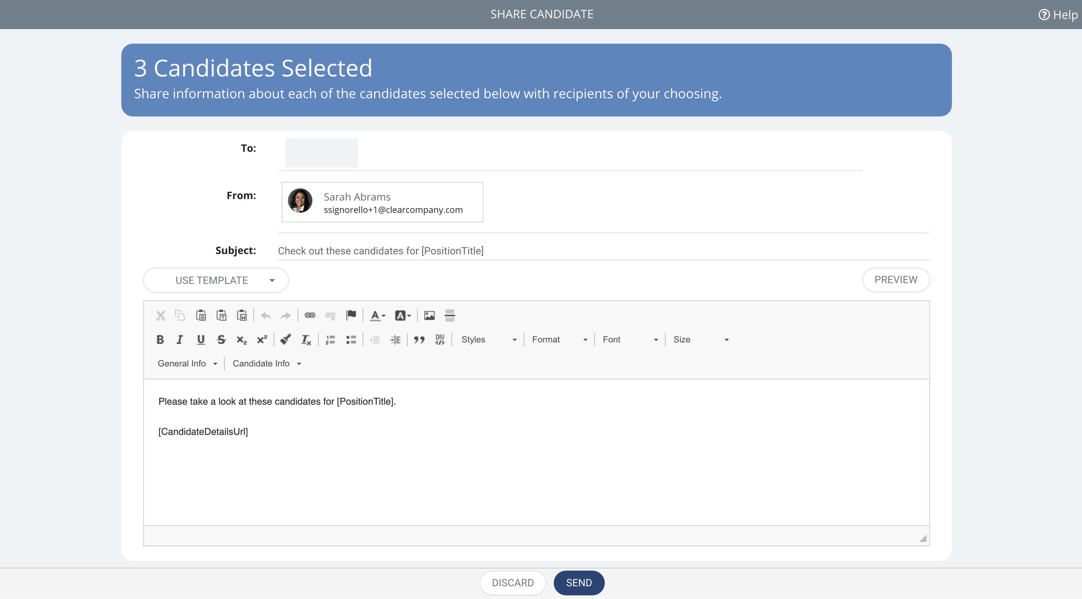Click the Undo arrow icon
This screenshot has height=599, width=1082.
pyautogui.click(x=266, y=316)
